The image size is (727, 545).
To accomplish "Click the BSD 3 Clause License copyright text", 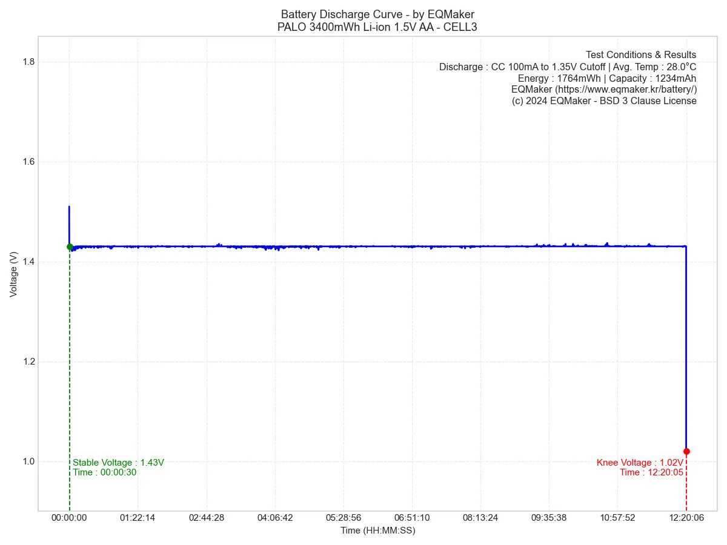I will pyautogui.click(x=604, y=101).
